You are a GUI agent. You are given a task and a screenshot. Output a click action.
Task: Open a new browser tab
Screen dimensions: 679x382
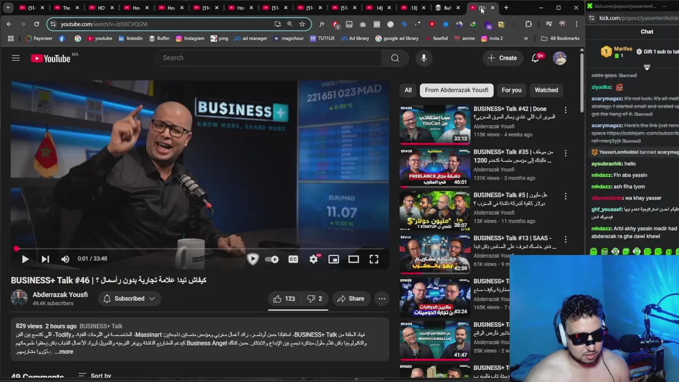pos(506,8)
